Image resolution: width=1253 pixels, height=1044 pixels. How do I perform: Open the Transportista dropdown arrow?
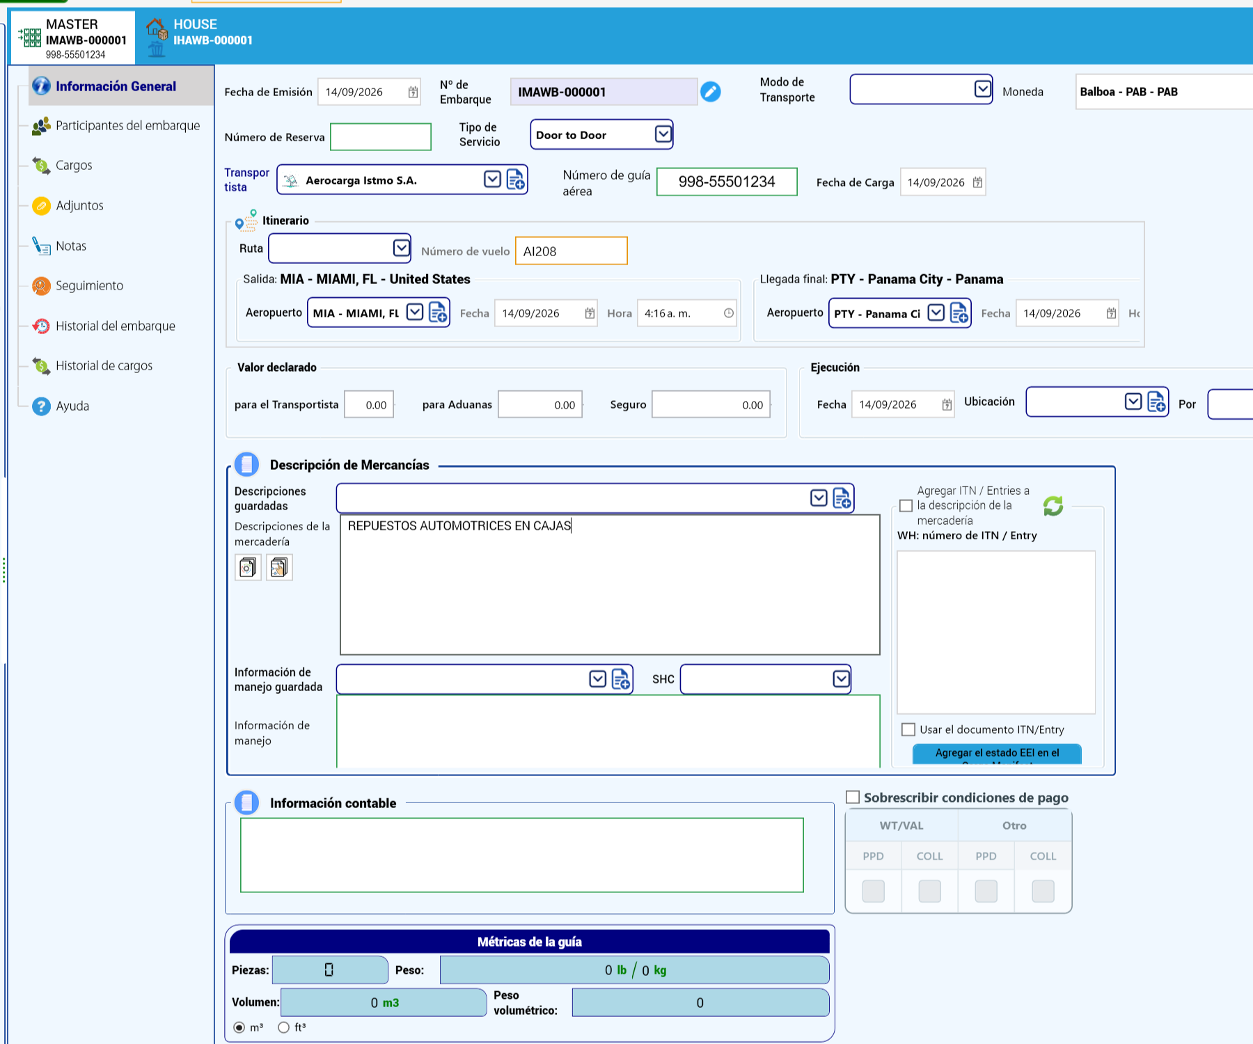click(x=492, y=180)
